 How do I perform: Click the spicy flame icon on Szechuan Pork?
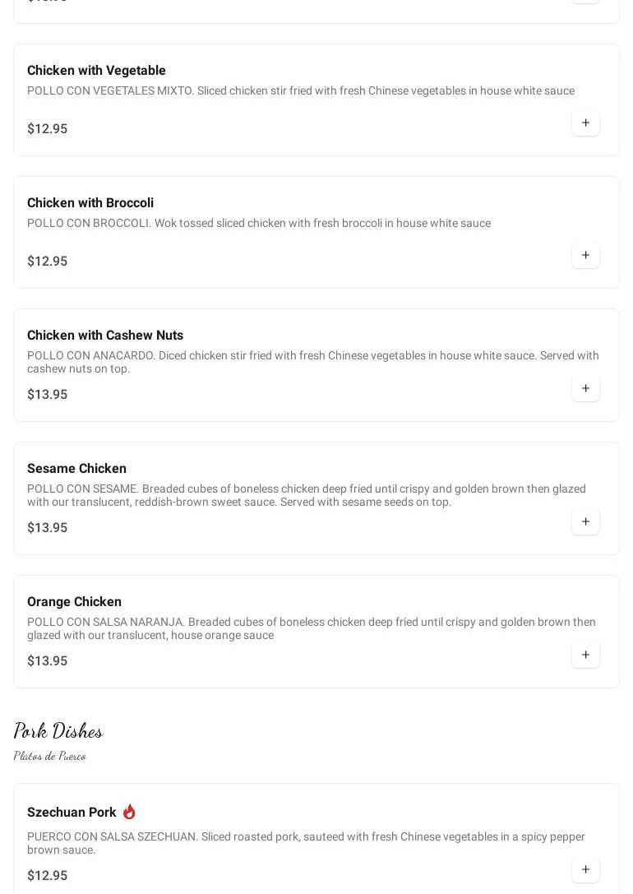pos(129,812)
